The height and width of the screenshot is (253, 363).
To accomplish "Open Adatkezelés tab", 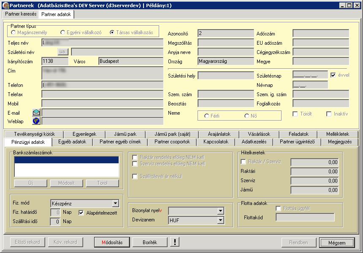I will [254, 142].
